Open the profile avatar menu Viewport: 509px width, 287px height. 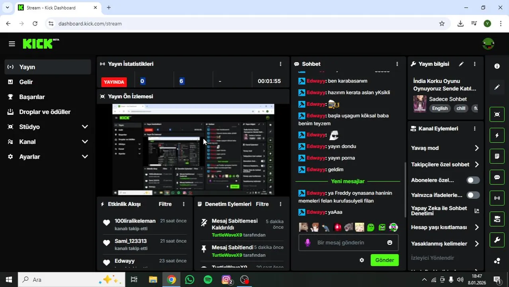[488, 44]
